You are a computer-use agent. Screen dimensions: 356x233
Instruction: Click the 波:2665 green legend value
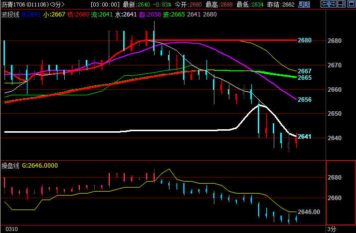(x=174, y=14)
